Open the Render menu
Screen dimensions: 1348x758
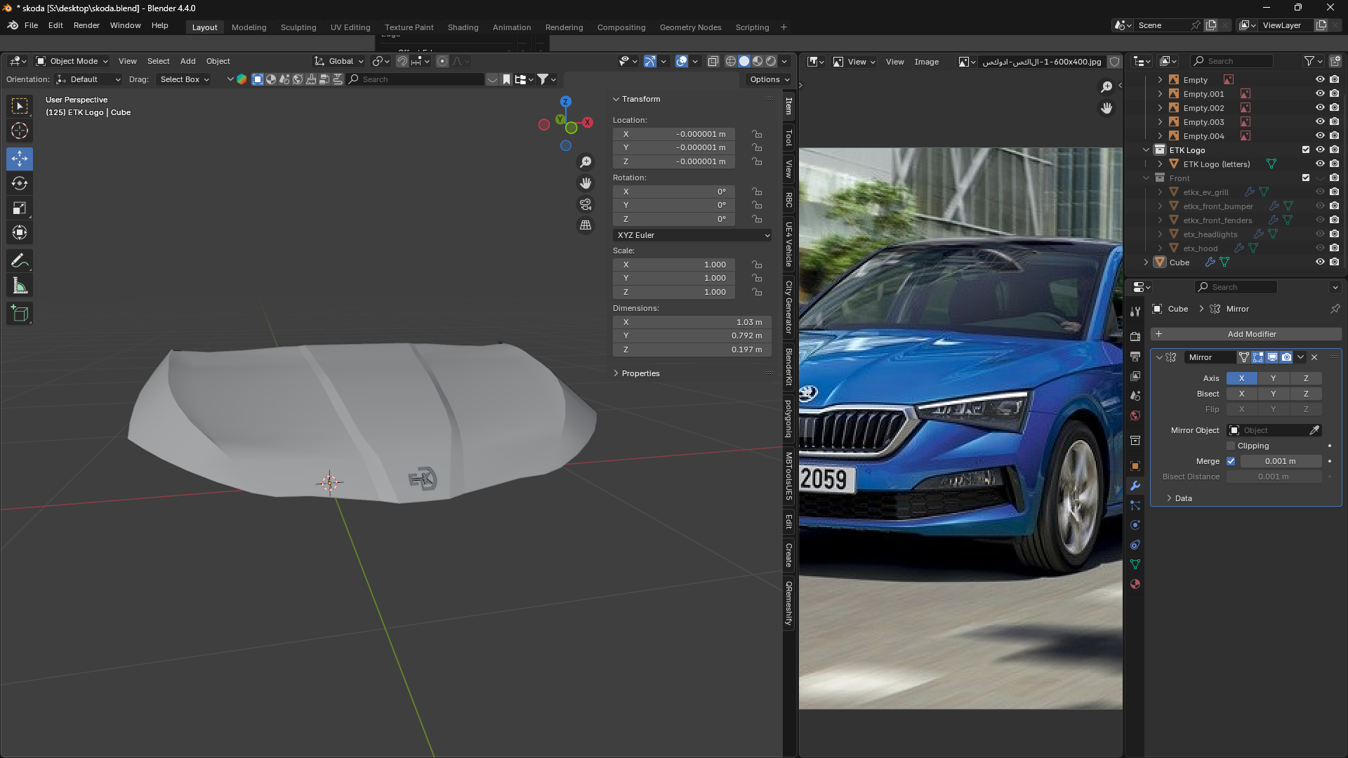coord(86,25)
